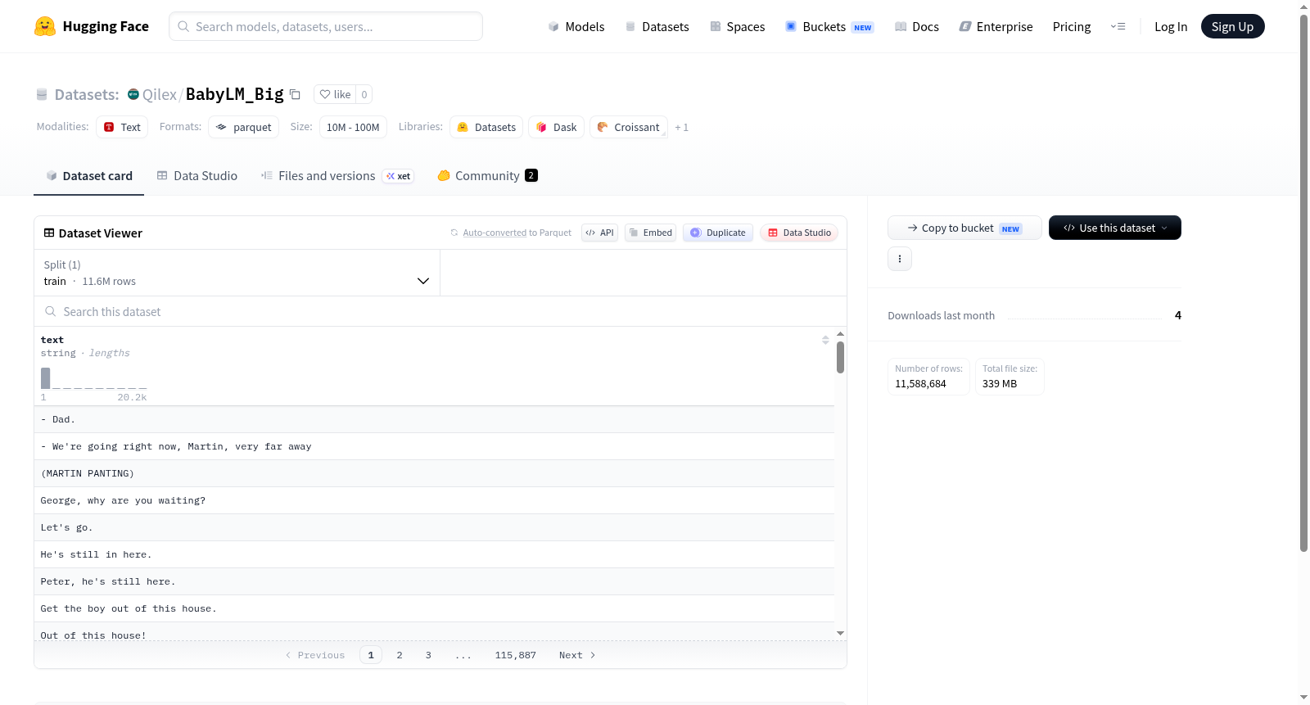Open Files and versions tab
The image size is (1310, 705).
(337, 176)
